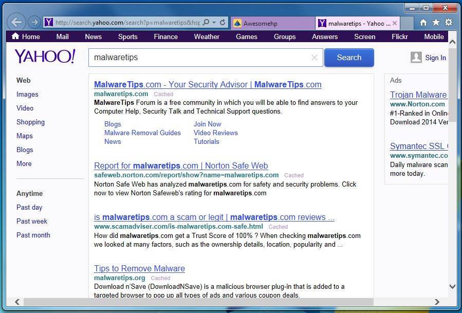Screen dimensions: 462x313
Task: Switch to the Awesomehp tab
Action: pos(272,23)
